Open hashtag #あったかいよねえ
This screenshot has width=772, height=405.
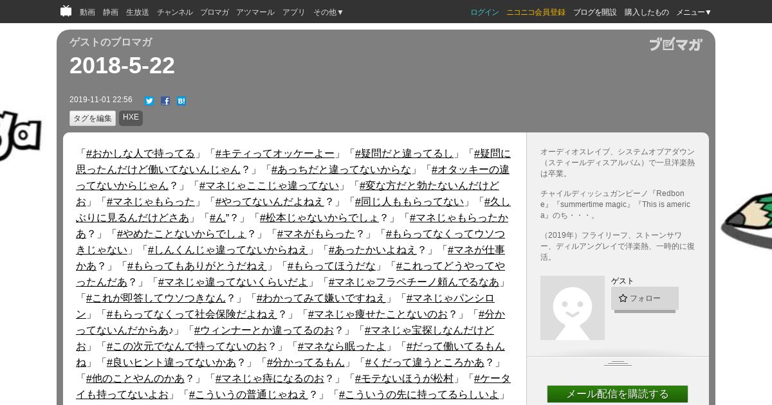point(373,249)
